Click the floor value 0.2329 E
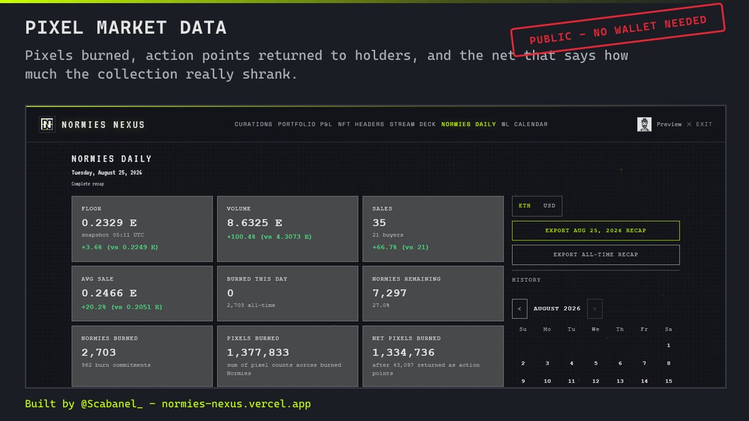Image resolution: width=749 pixels, height=421 pixels. click(x=109, y=223)
